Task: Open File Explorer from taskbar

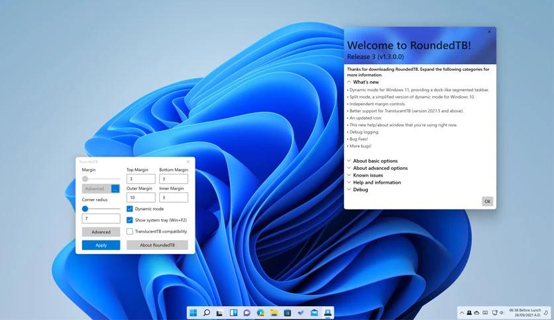Action: 274,313
